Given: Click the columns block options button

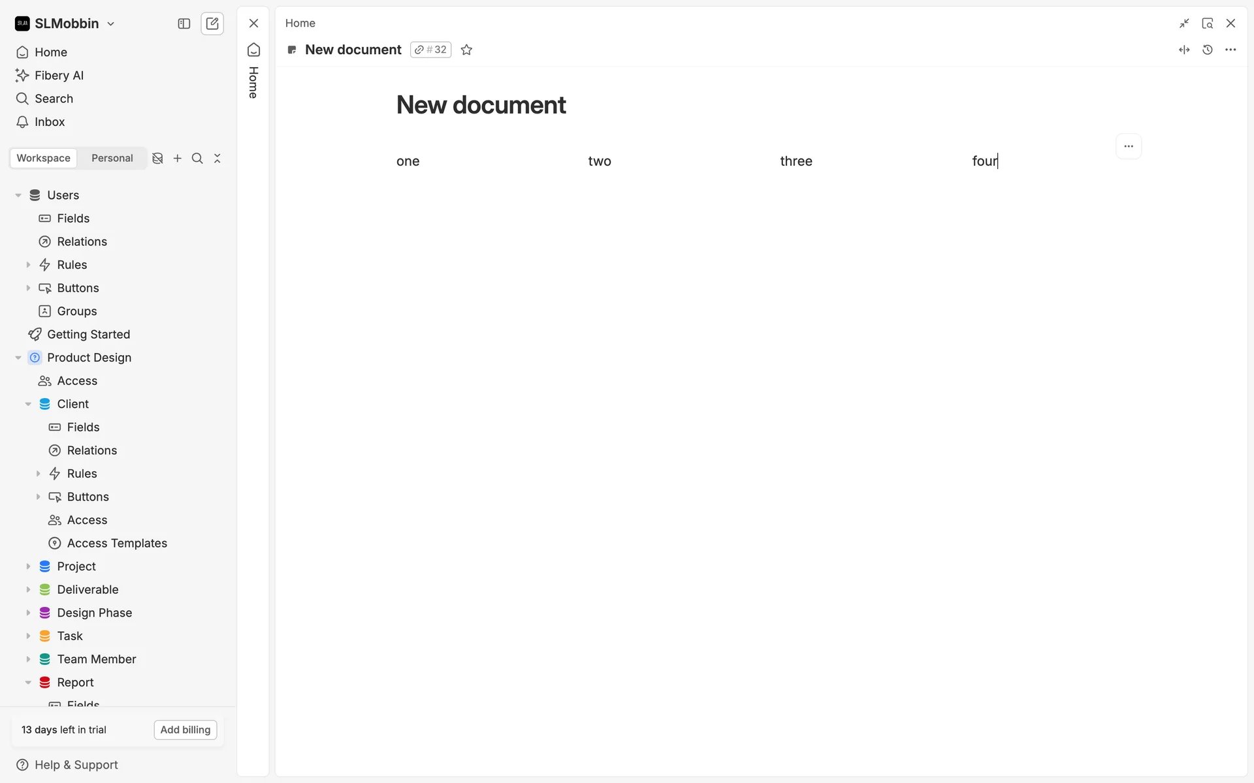Looking at the screenshot, I should pos(1128,146).
